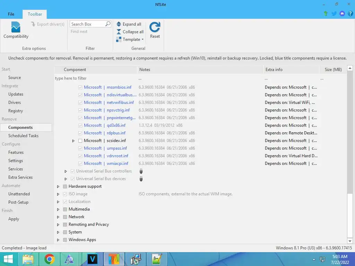Click the component filter field
355x266 pixels.
(95, 78)
